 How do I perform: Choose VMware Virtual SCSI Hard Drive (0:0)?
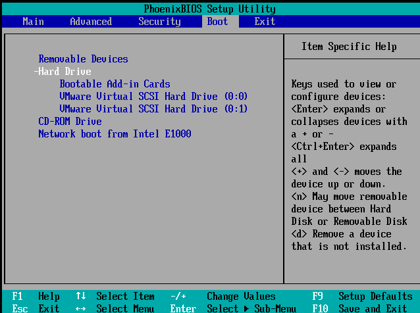153,97
